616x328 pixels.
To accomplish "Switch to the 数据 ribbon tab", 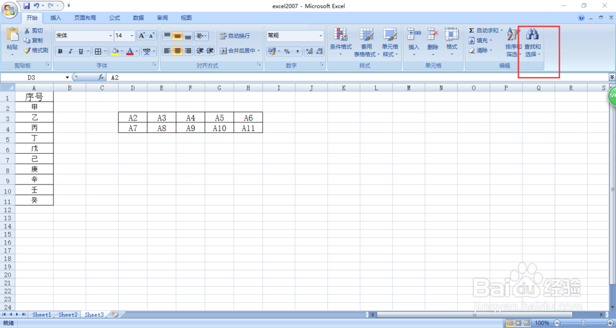I will (x=138, y=18).
